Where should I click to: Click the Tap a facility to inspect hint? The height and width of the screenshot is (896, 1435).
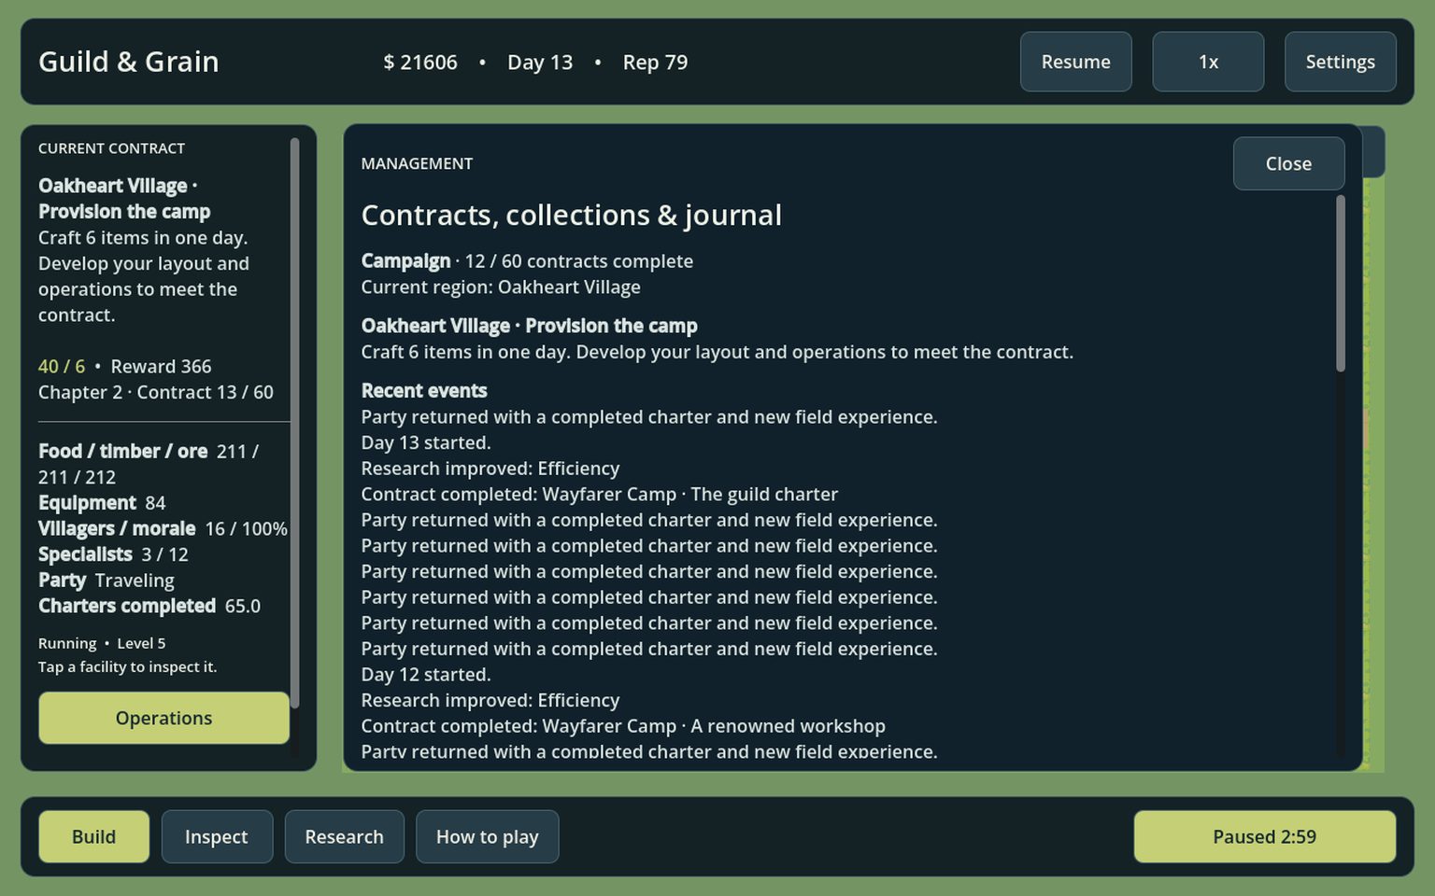coord(128,666)
